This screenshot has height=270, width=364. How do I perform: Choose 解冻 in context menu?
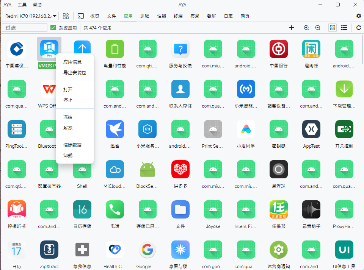point(75,128)
